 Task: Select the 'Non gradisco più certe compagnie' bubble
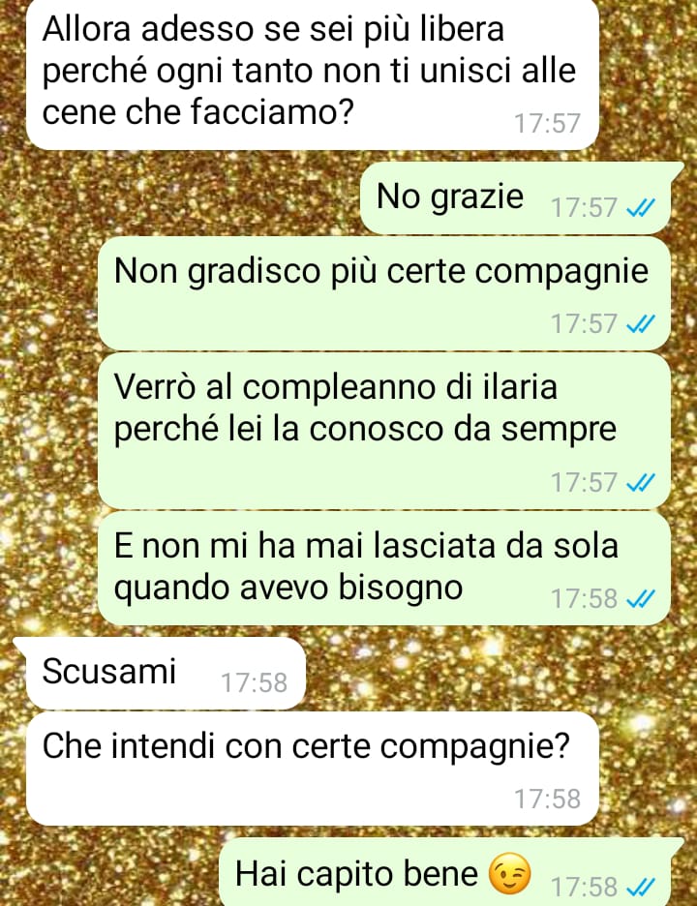(384, 292)
